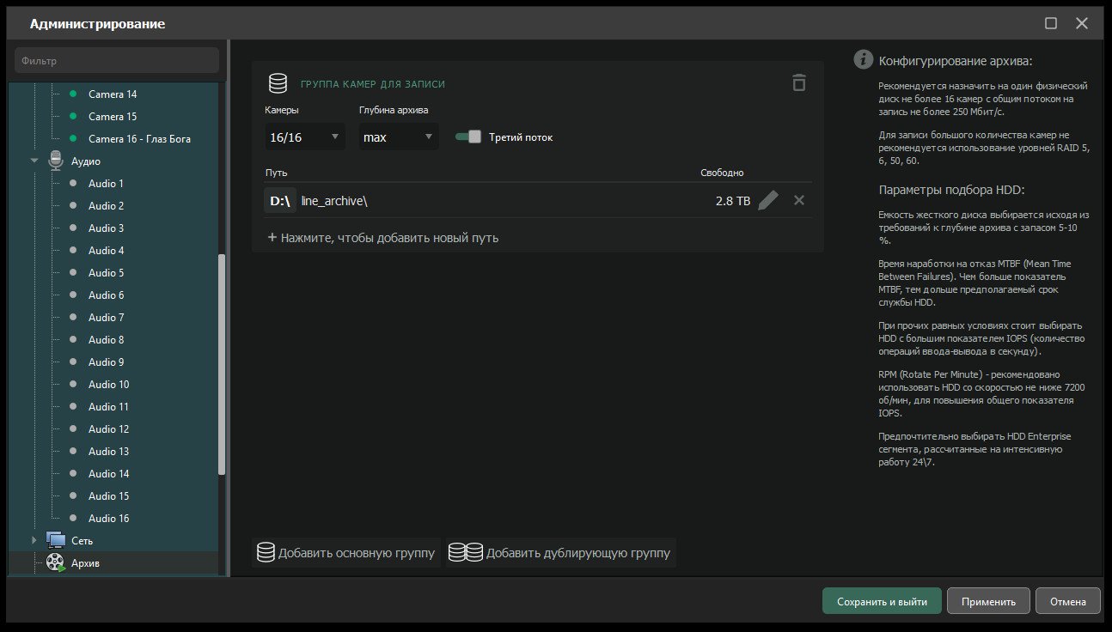The image size is (1112, 632).
Task: Collapse the Аудио tree node
Action: [x=34, y=161]
